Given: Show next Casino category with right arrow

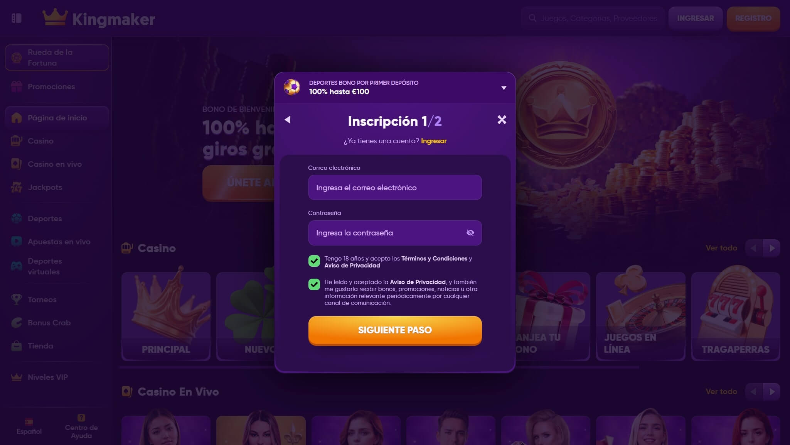Looking at the screenshot, I should [x=772, y=248].
